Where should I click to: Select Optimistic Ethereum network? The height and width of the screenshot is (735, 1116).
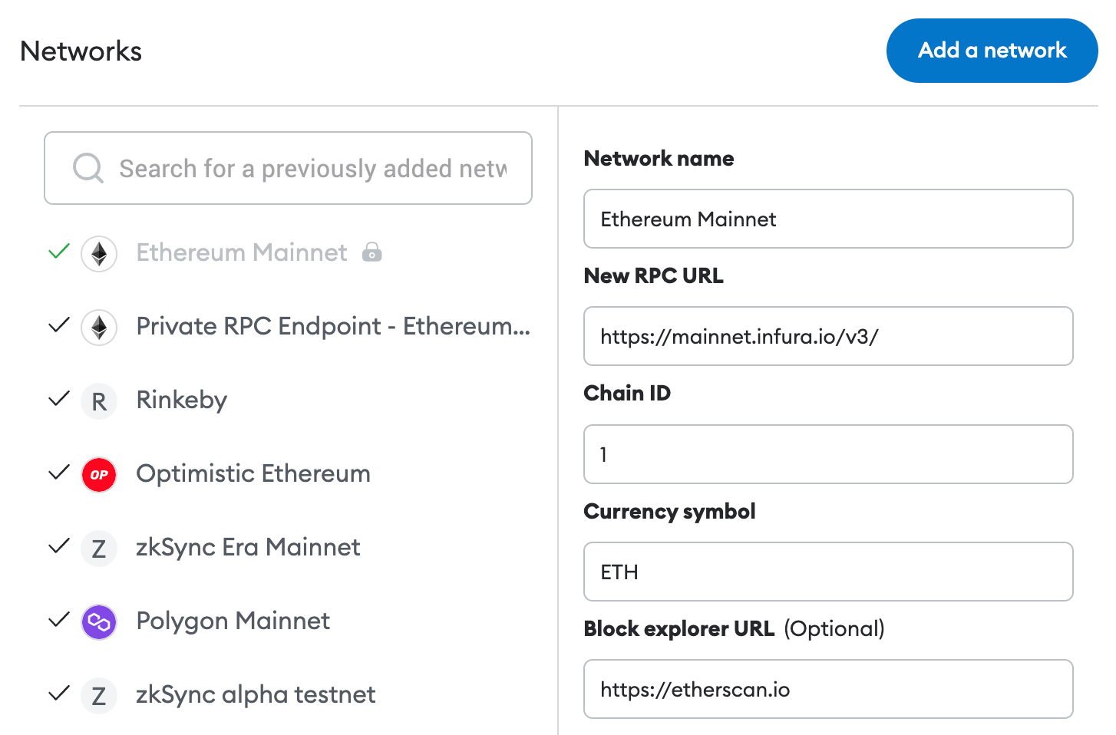[x=253, y=474]
